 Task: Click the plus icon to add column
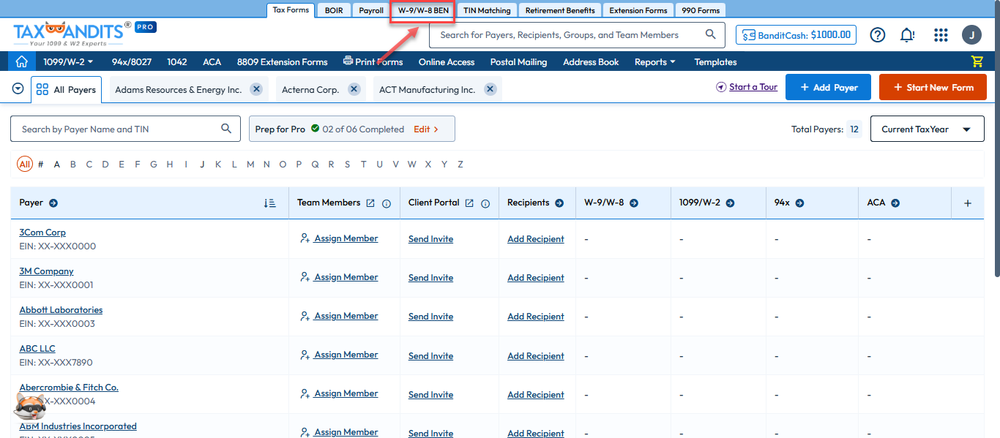tap(968, 203)
